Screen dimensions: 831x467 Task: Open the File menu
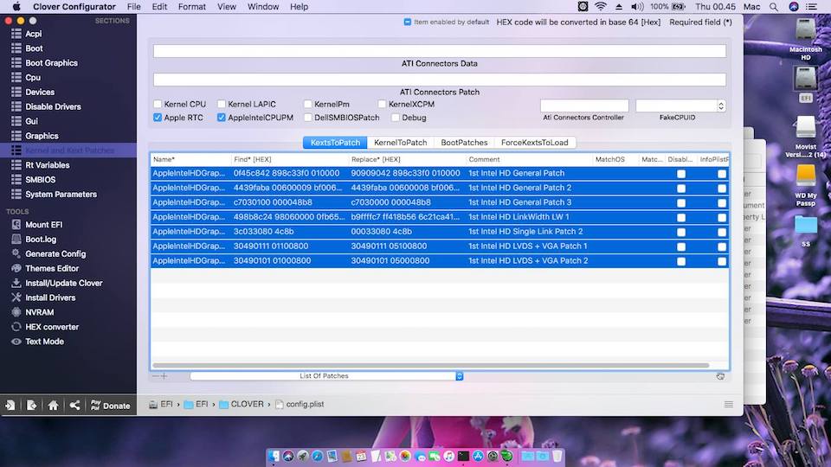(133, 7)
